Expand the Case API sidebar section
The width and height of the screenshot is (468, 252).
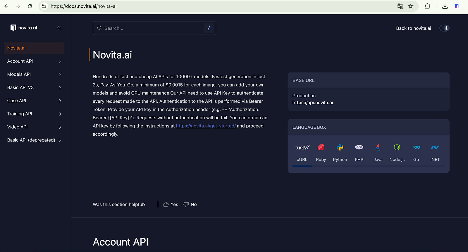click(x=60, y=101)
